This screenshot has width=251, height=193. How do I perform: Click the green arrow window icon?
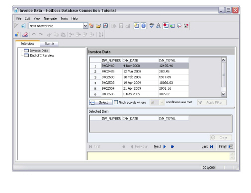172,26
